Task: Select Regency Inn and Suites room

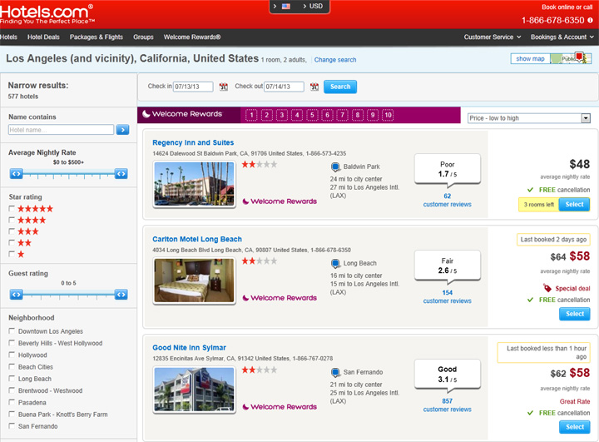Action: [574, 205]
